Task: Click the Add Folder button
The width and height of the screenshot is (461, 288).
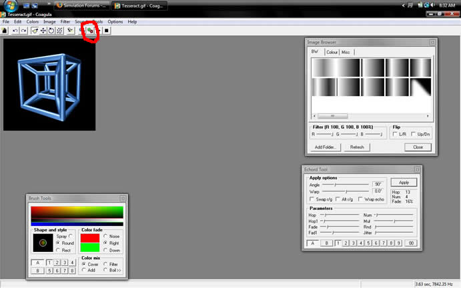Action: point(326,147)
